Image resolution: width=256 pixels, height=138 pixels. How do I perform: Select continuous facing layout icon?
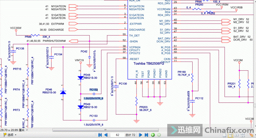pos(243,135)
